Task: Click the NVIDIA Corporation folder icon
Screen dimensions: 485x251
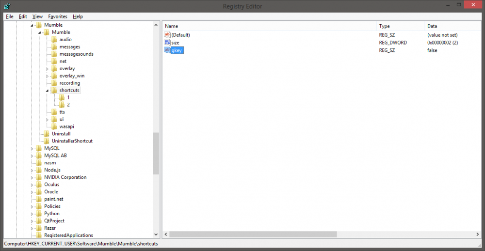Action: (x=38, y=177)
